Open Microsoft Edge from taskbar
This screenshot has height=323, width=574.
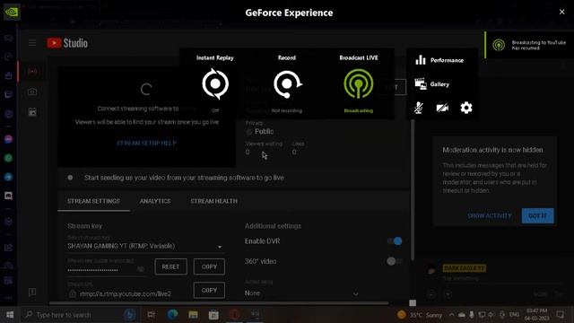coord(172,315)
